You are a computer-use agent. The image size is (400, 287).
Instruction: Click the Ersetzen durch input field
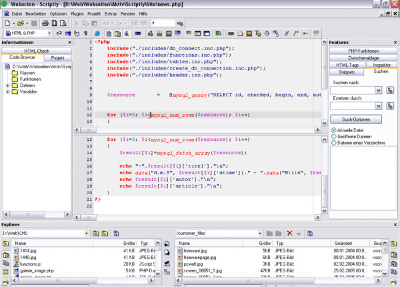352,106
